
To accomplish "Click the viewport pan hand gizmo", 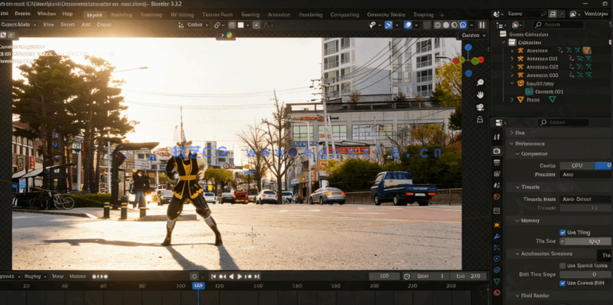I will click(x=480, y=95).
